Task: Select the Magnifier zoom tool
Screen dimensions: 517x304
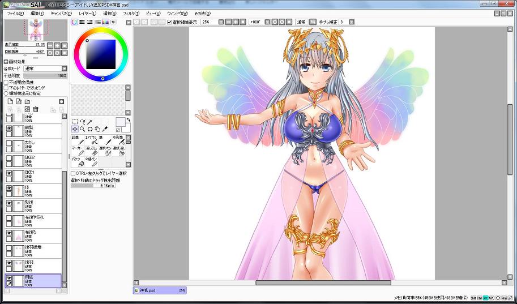Action: coord(83,129)
